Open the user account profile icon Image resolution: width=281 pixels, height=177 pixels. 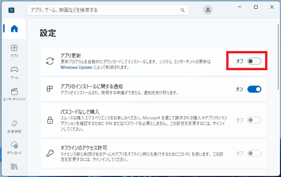click(207, 10)
